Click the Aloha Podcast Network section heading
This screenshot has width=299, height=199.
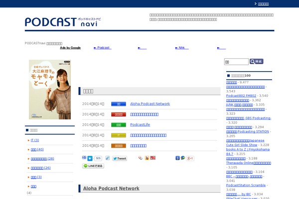[111, 189]
